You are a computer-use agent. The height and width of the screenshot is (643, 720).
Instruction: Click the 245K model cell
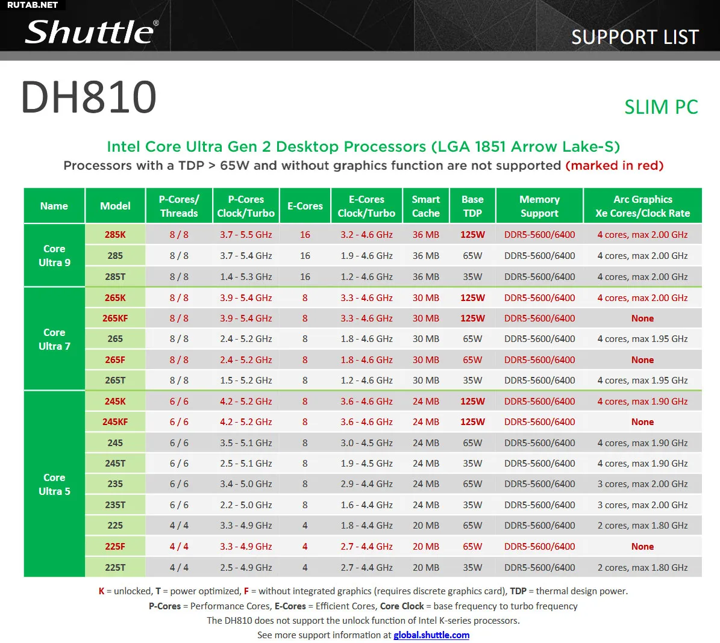click(115, 401)
